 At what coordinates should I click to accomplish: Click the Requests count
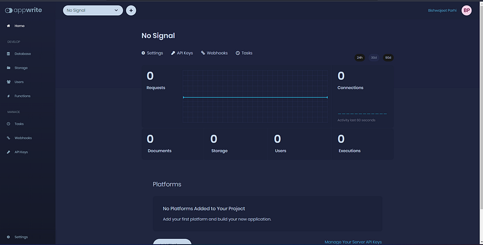pyautogui.click(x=150, y=76)
